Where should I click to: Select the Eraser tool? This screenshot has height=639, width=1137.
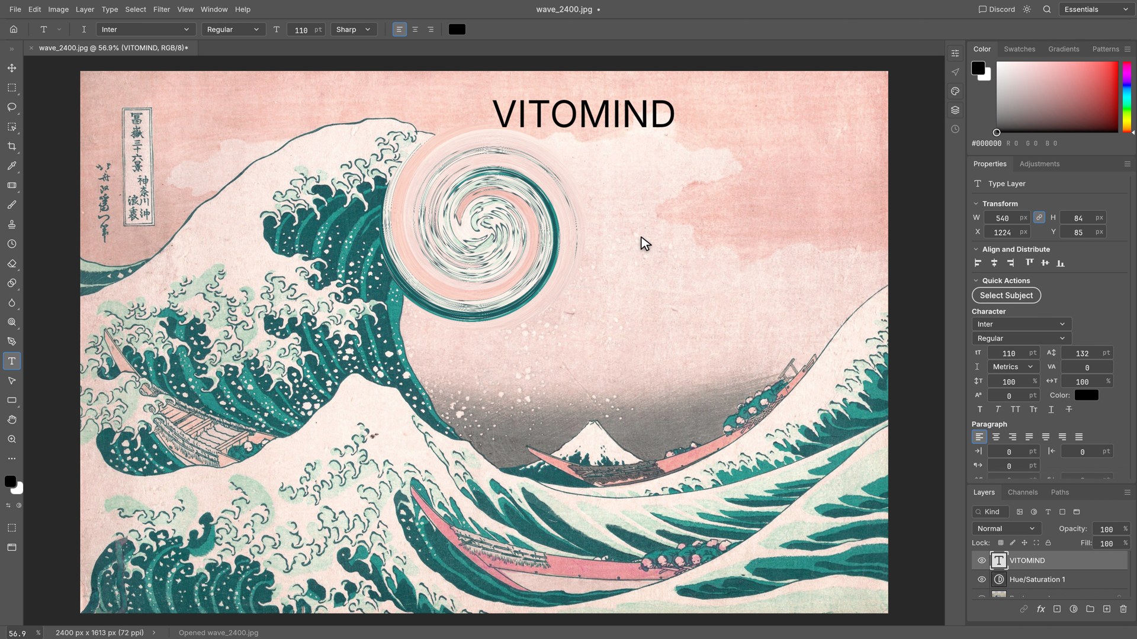[12, 263]
